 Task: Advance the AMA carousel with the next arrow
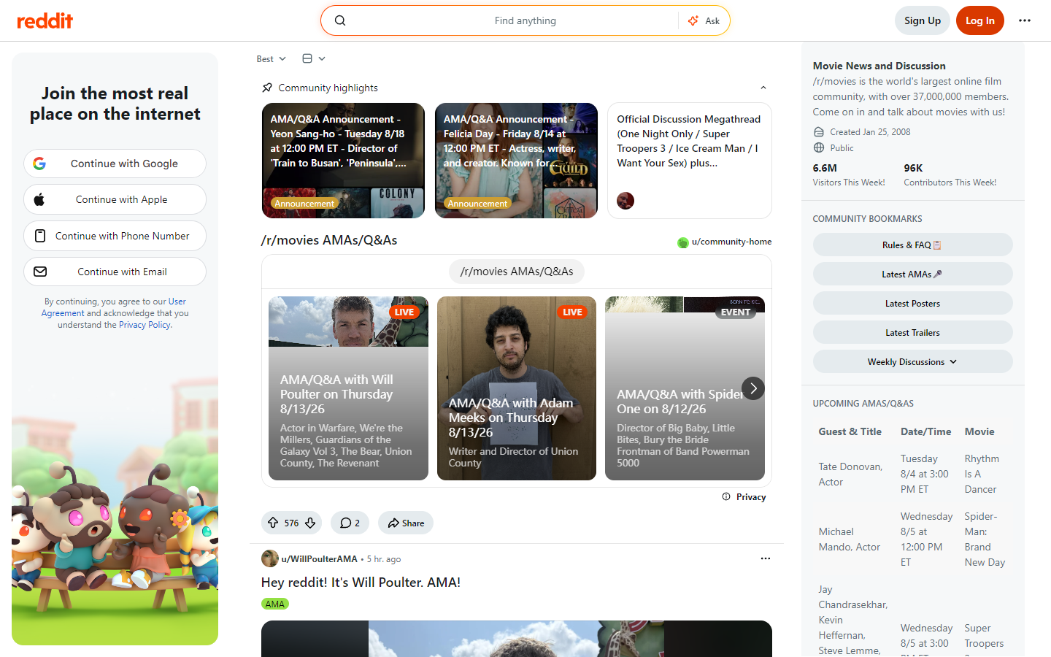coord(753,388)
